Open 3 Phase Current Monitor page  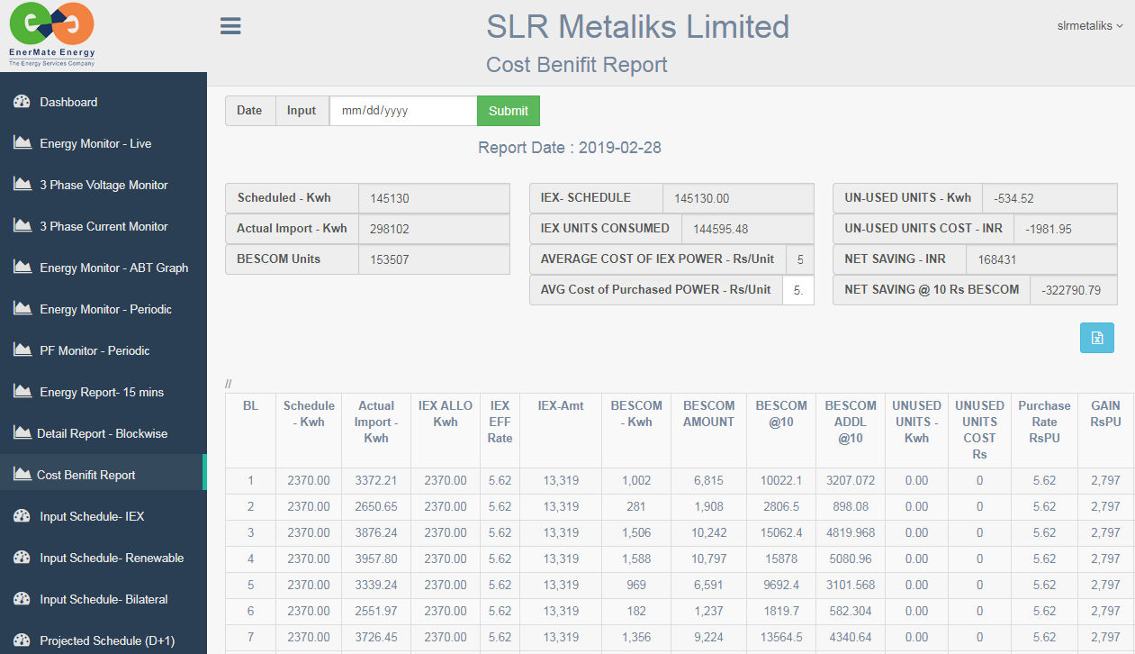point(104,226)
